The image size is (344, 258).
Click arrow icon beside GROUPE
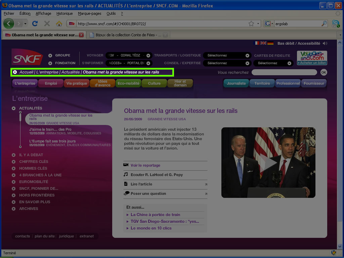coord(50,55)
